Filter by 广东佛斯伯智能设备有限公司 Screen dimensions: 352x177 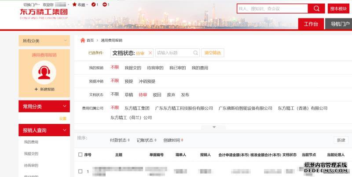pos(246,108)
